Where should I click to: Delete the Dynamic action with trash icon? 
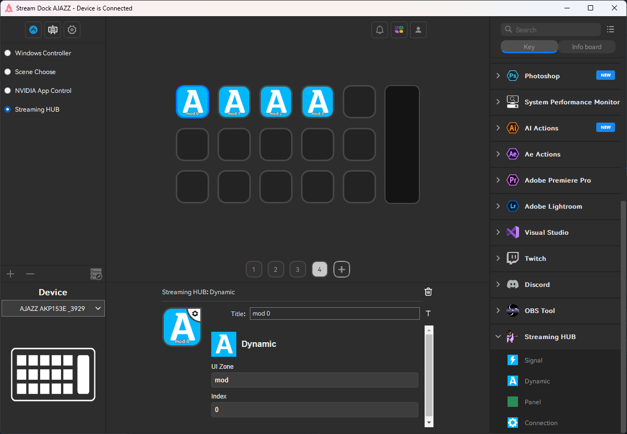[428, 292]
